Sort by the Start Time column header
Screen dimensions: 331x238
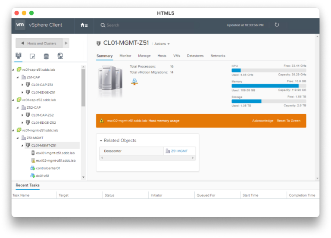tap(250, 195)
